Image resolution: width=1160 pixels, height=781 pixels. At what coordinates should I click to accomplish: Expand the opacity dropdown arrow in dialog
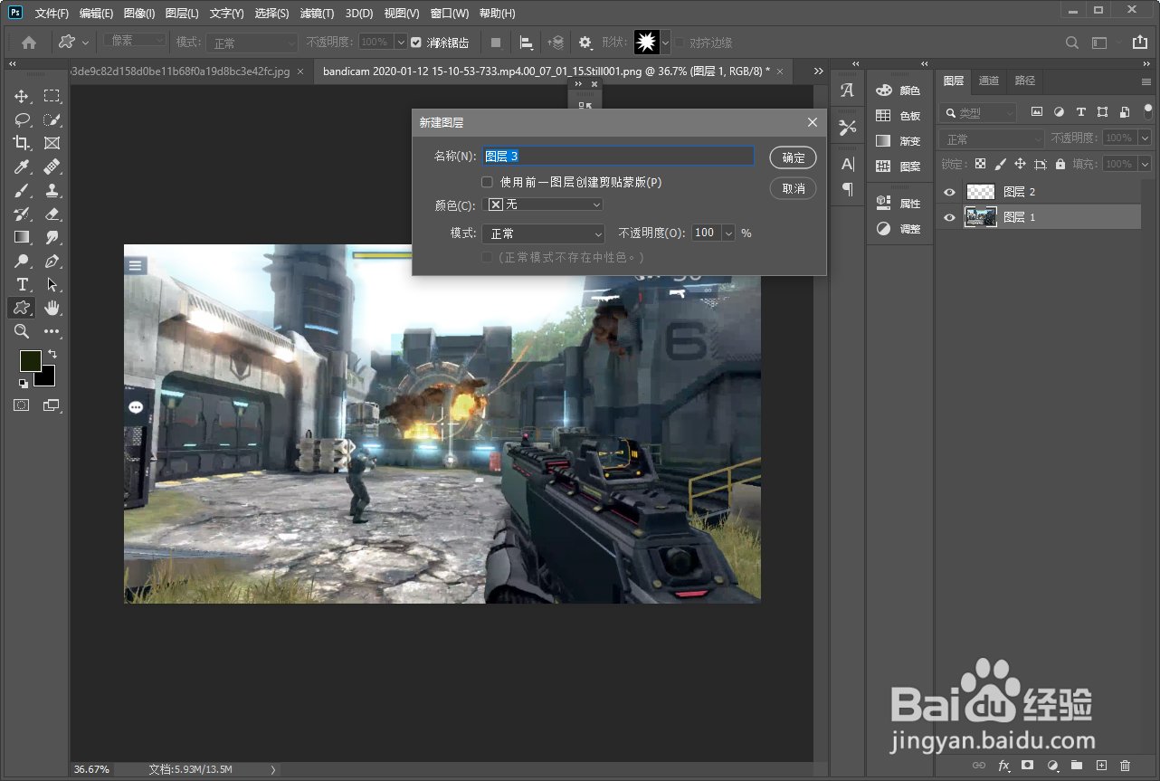728,233
